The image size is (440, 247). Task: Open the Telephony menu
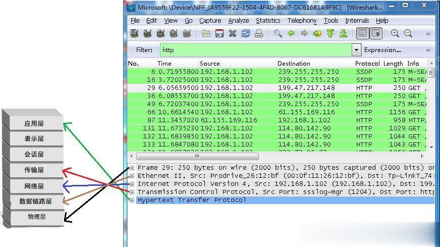coord(302,21)
